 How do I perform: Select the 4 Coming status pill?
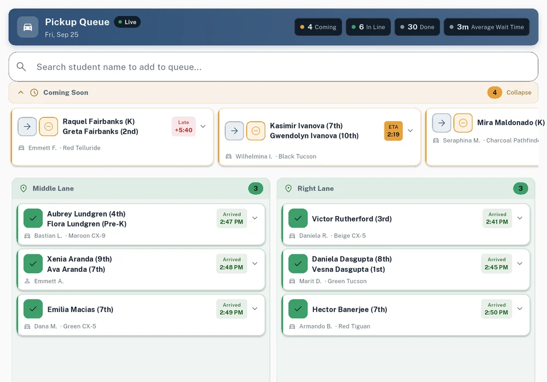pyautogui.click(x=318, y=27)
